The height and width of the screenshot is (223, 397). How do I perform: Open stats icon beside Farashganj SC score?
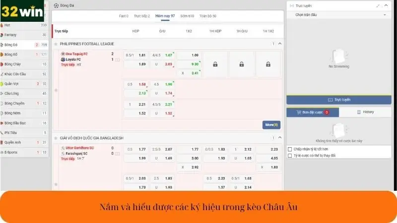118,154
